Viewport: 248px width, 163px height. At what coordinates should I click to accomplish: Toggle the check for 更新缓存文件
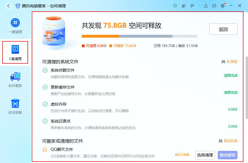(45, 87)
